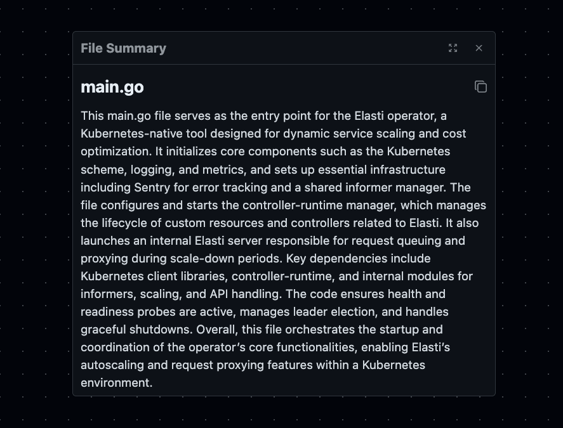This screenshot has width=563, height=428.
Task: Click the dotted canvas outside the panel
Action: coord(36,215)
